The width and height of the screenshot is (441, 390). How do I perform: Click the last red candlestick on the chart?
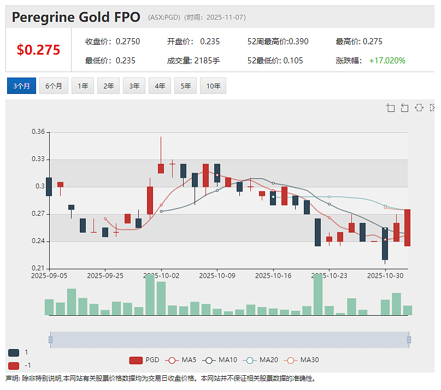(407, 228)
